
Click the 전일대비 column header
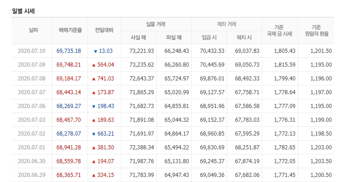tap(104, 30)
